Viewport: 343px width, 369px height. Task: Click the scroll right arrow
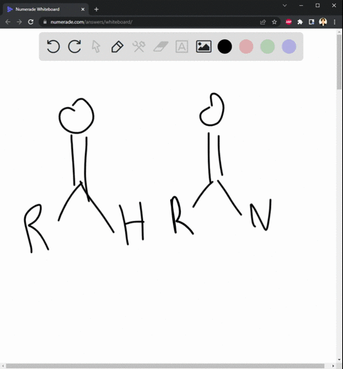click(x=333, y=365)
